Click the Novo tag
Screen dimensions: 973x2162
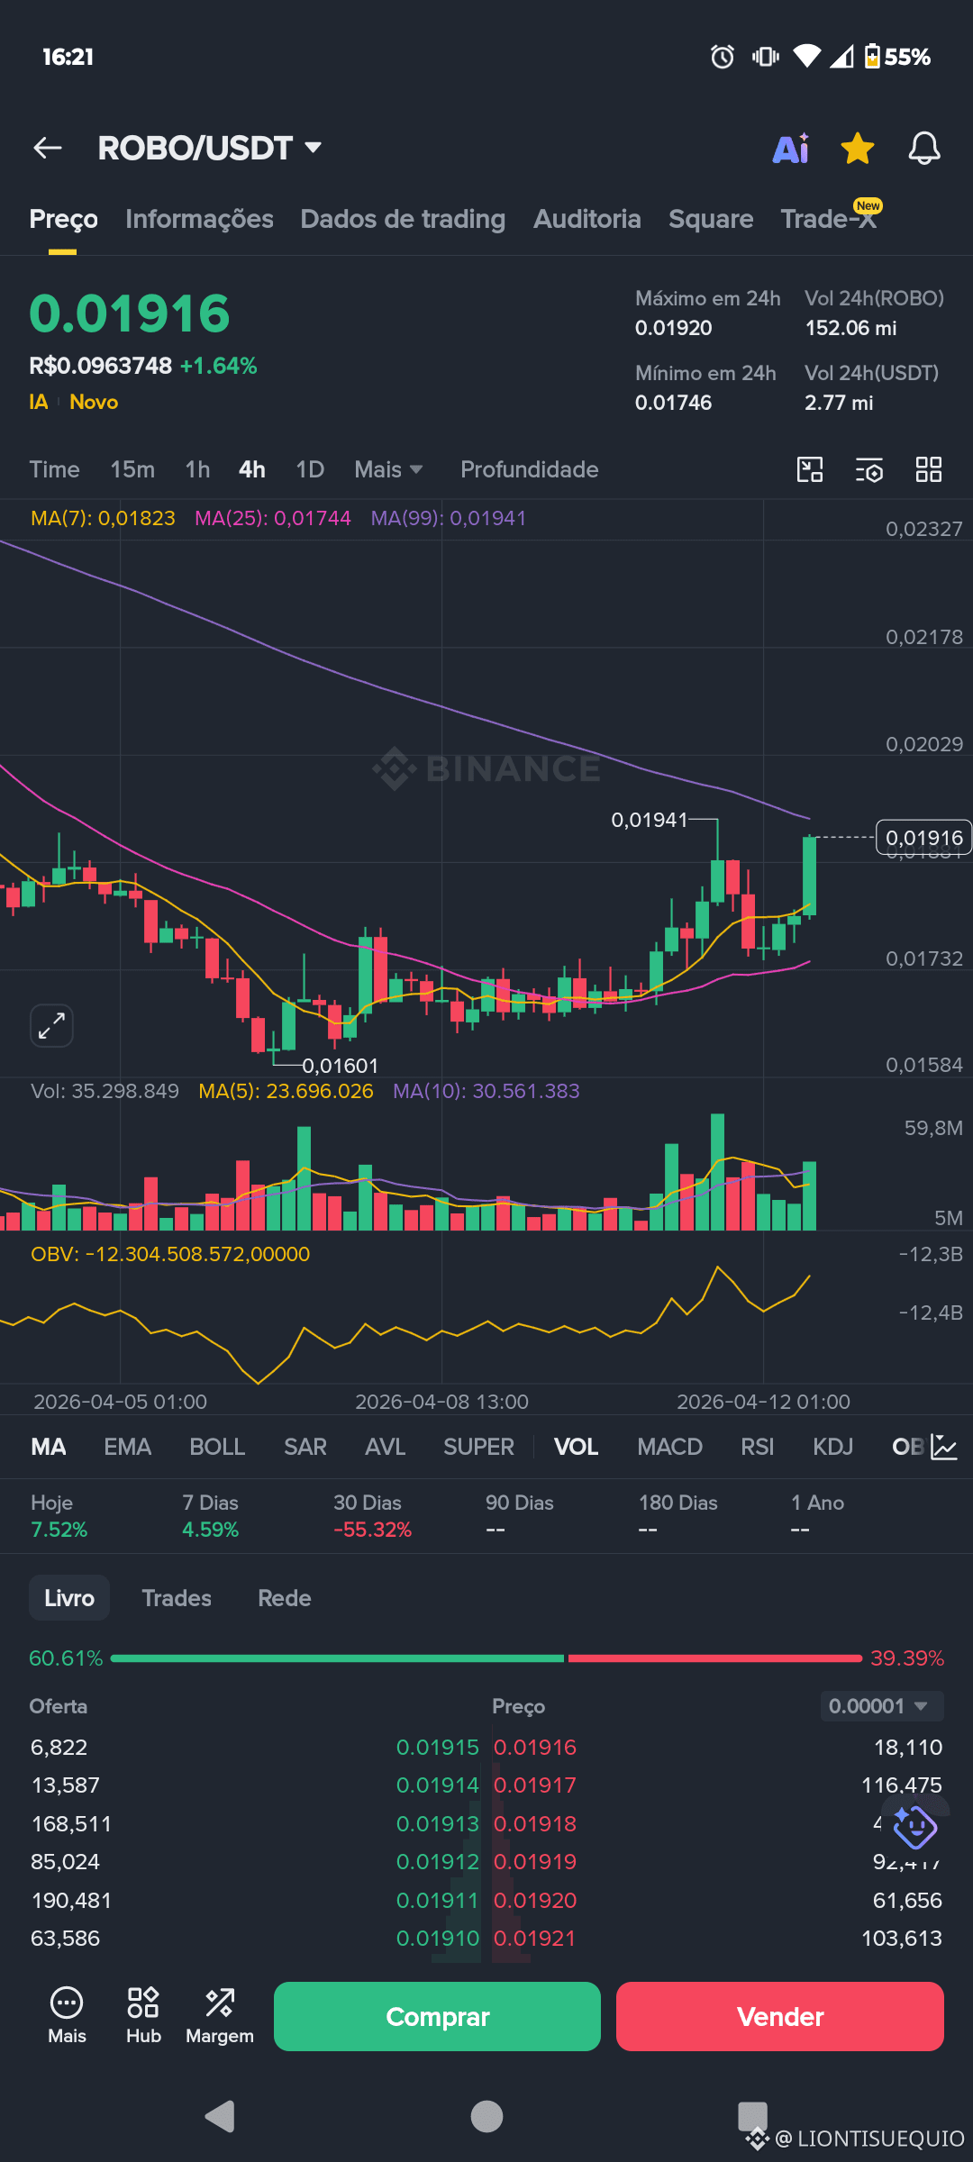(94, 402)
